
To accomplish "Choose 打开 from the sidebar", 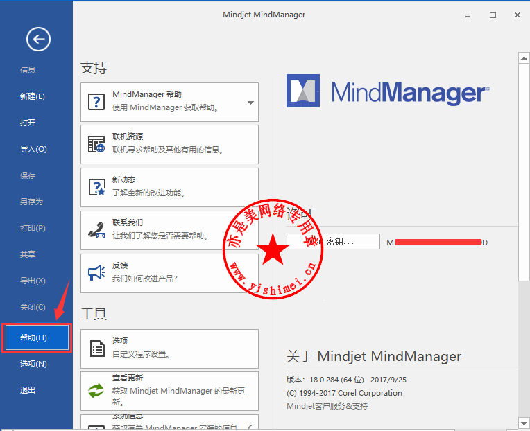I will coord(28,123).
